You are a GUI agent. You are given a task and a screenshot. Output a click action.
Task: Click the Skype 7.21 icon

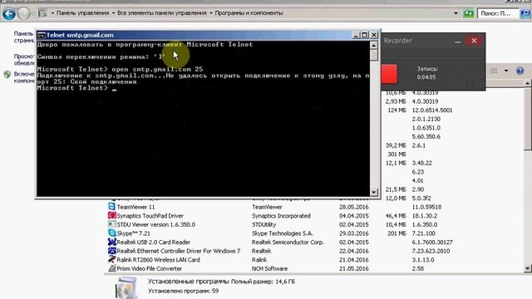click(x=111, y=233)
